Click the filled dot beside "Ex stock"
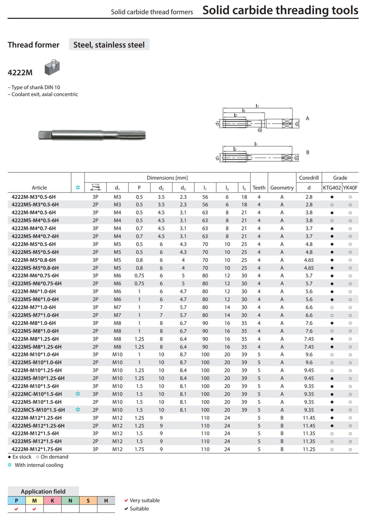Viewport: 366px width, 521px height. pyautogui.click(x=9, y=457)
